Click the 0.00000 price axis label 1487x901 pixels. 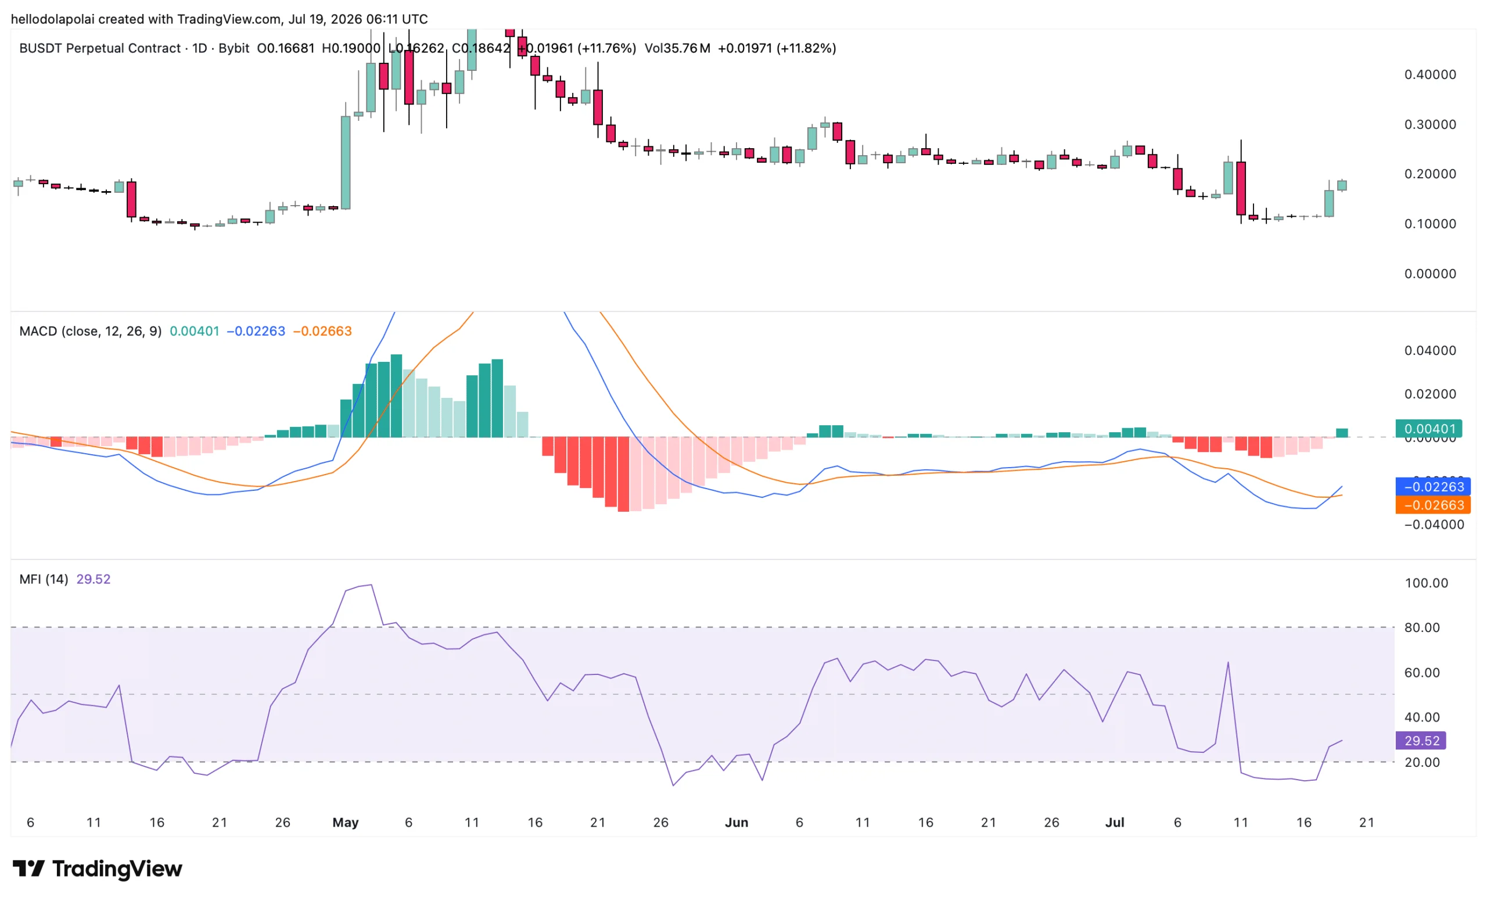1430,274
